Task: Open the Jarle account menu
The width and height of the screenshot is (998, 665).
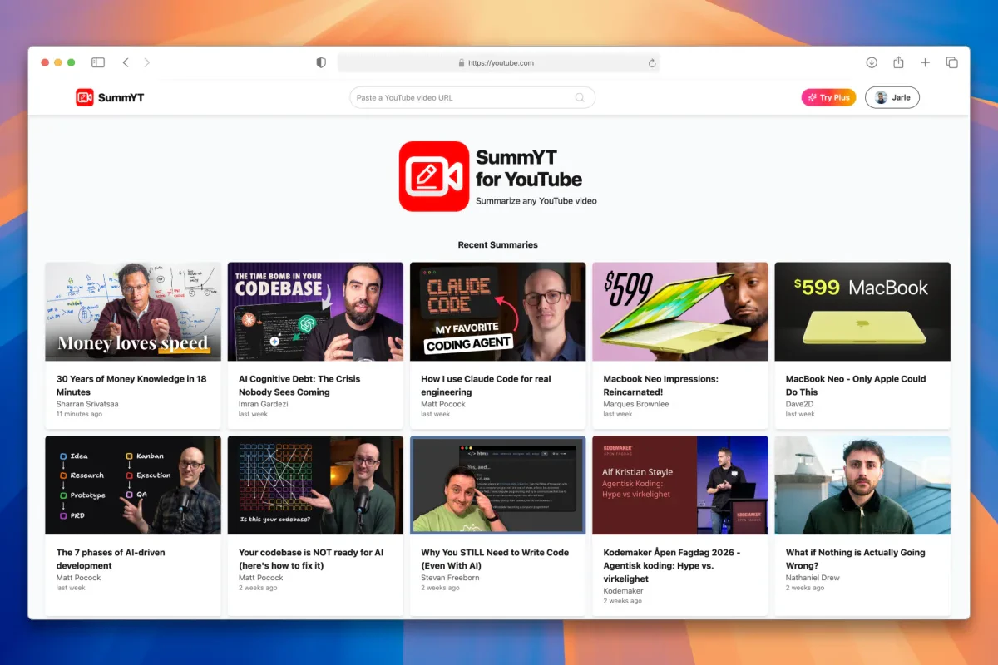Action: (x=892, y=97)
